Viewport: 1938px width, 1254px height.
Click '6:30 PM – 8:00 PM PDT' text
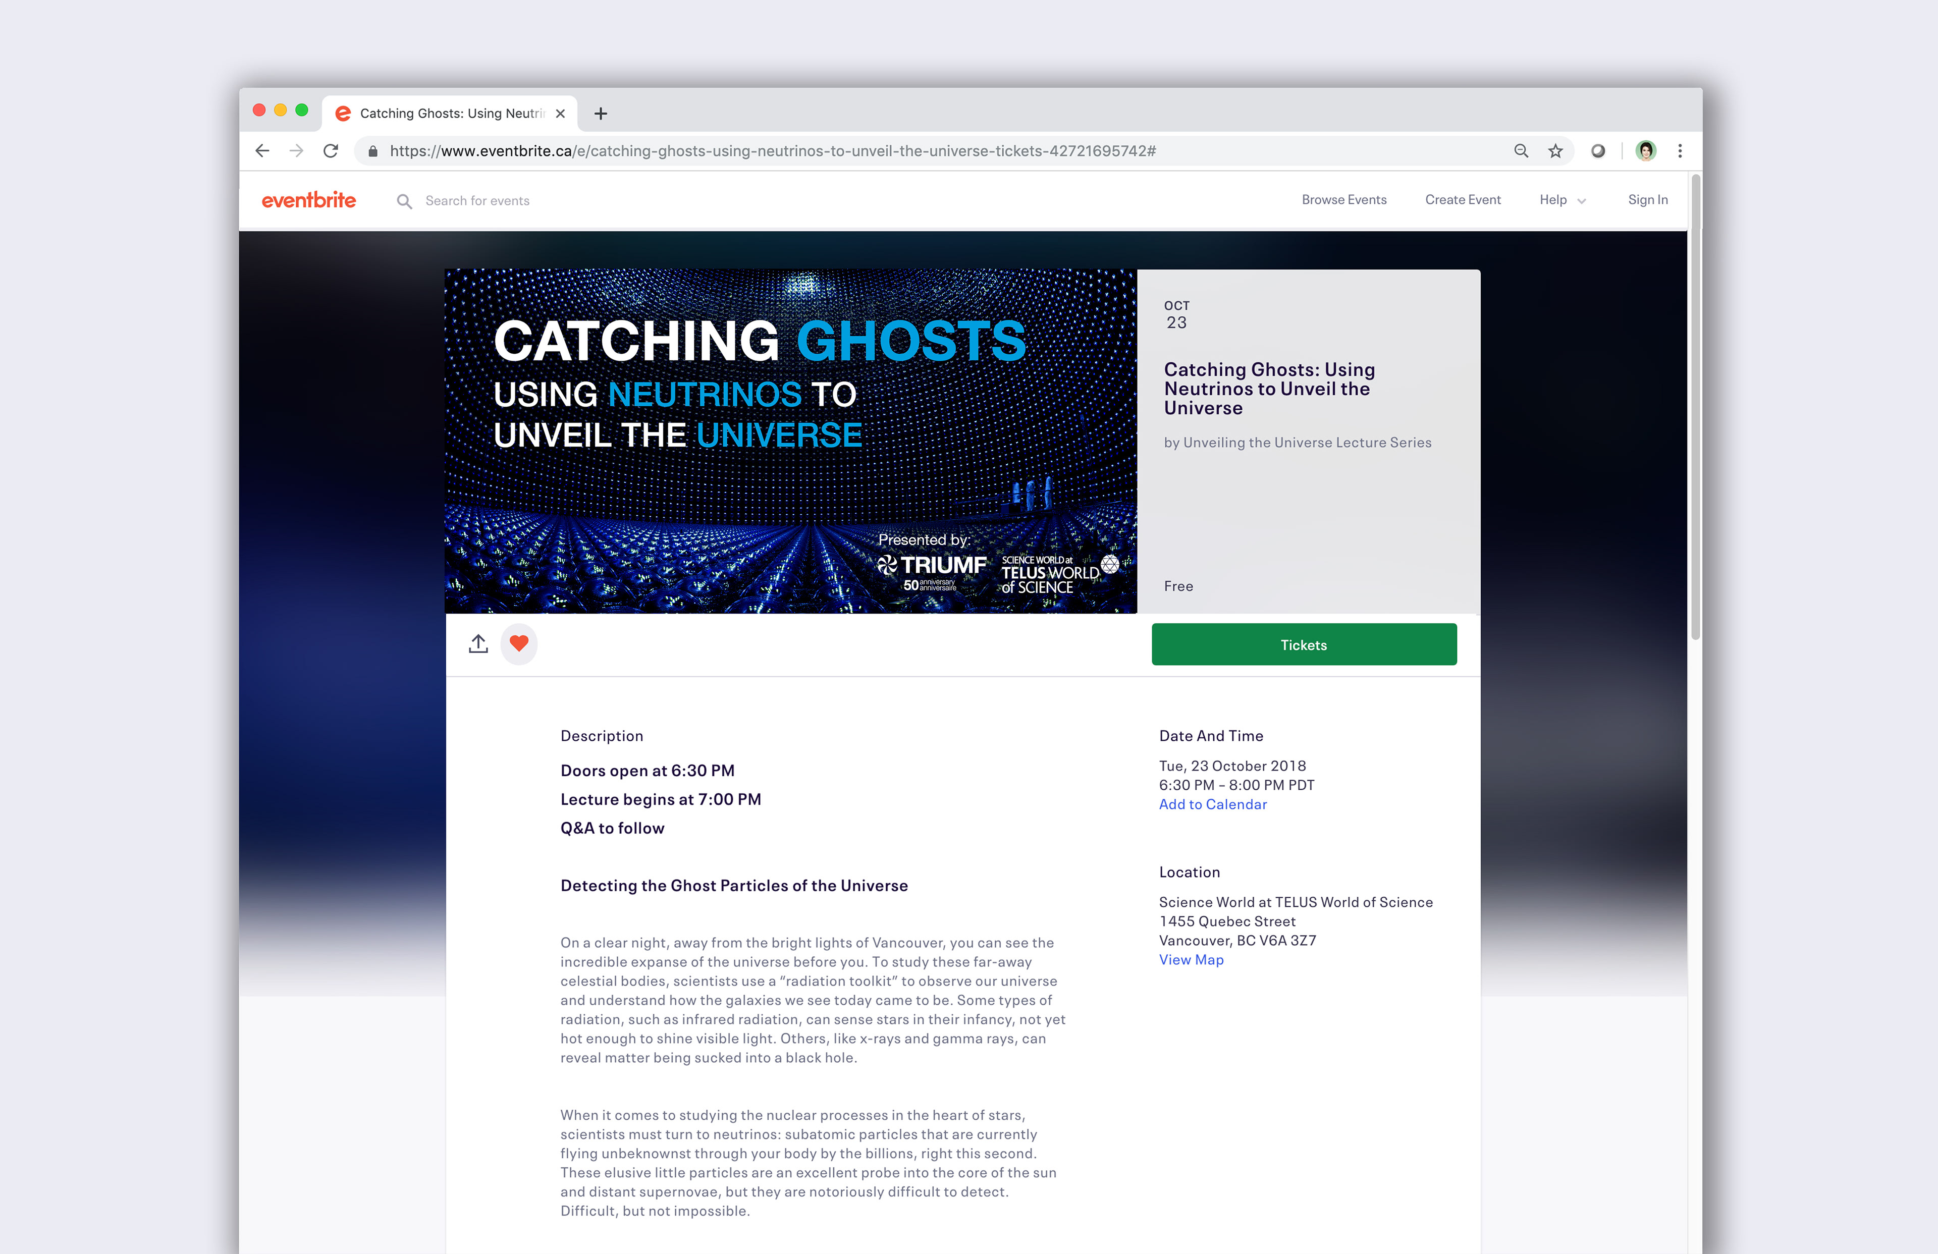click(1236, 785)
